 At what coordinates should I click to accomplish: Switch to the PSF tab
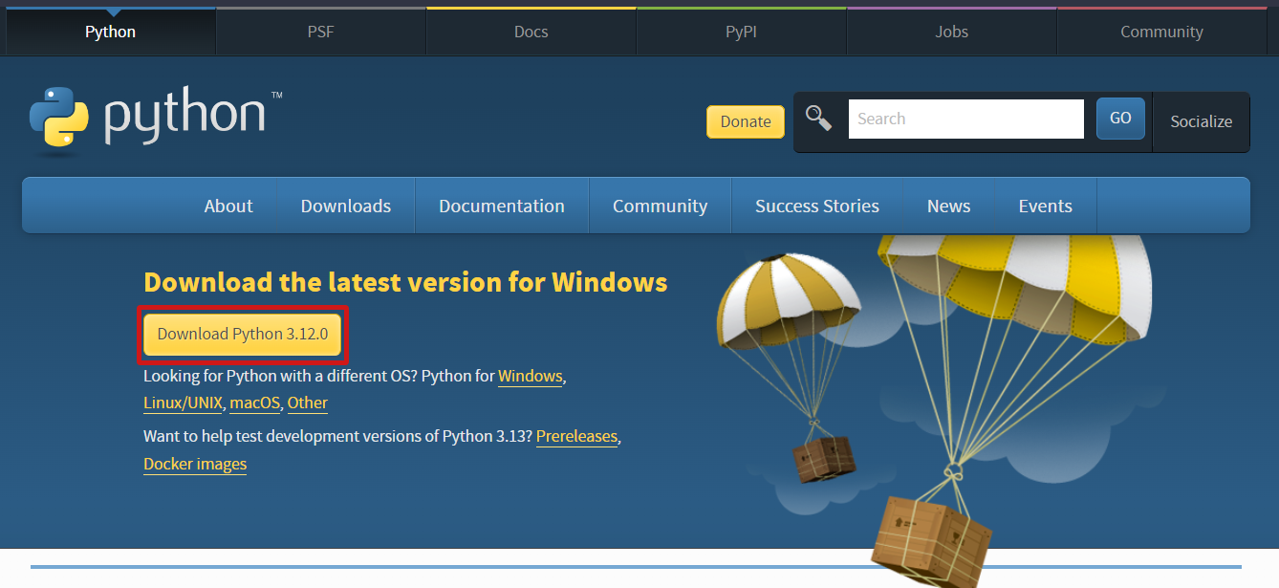pos(320,32)
